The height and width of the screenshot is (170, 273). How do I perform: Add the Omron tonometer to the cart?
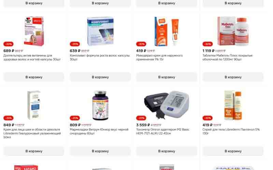pyautogui.click(x=167, y=151)
